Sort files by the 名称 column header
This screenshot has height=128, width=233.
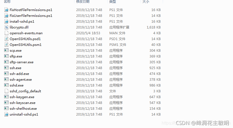[x=7, y=2]
